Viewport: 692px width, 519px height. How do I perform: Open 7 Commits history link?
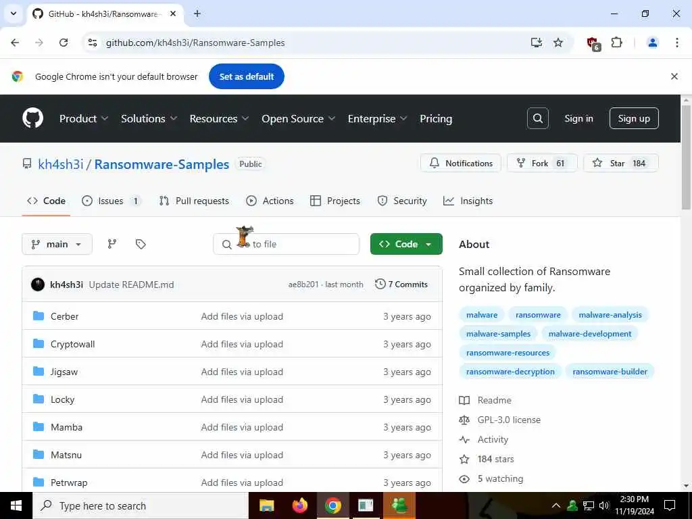click(401, 285)
